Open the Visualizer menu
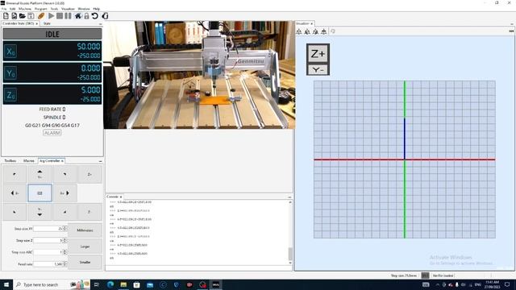516x290 pixels. coord(68,9)
